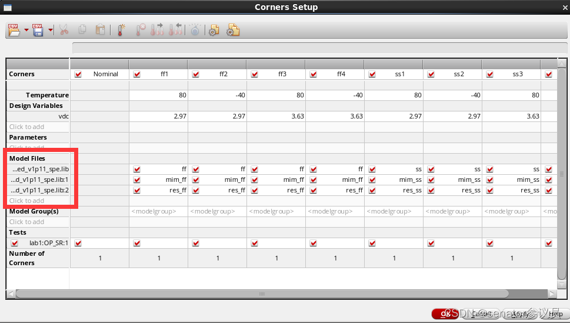Select the Temperature row label
This screenshot has width=570, height=325.
38,95
